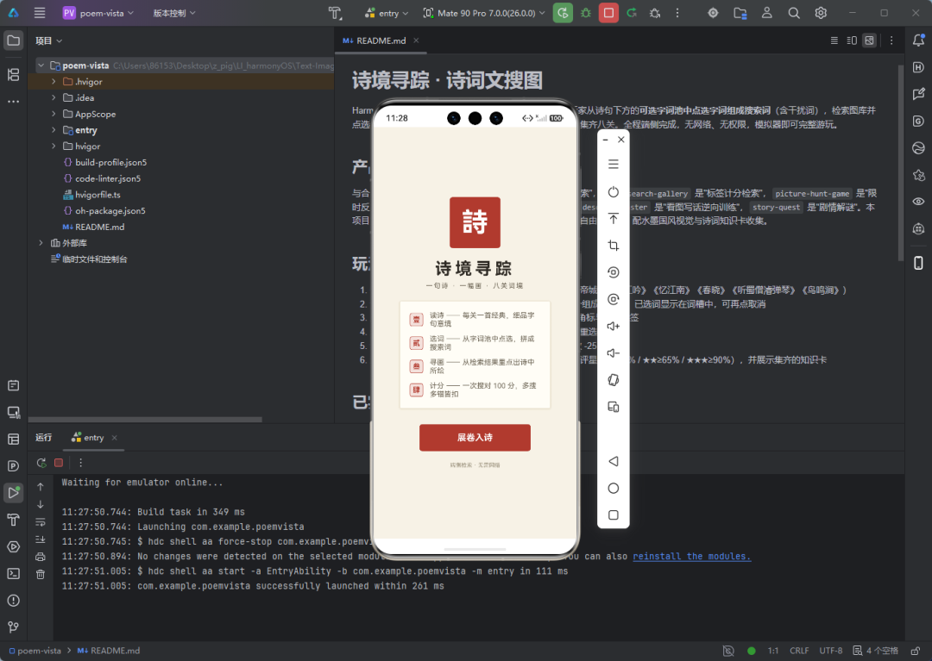The image size is (932, 661).
Task: Click emulator recent apps square button
Action: coord(614,515)
